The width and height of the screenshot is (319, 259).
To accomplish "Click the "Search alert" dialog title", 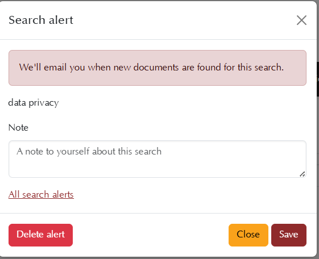I will (41, 20).
